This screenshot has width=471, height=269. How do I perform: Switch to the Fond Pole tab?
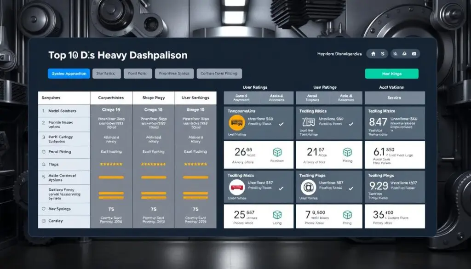[138, 74]
